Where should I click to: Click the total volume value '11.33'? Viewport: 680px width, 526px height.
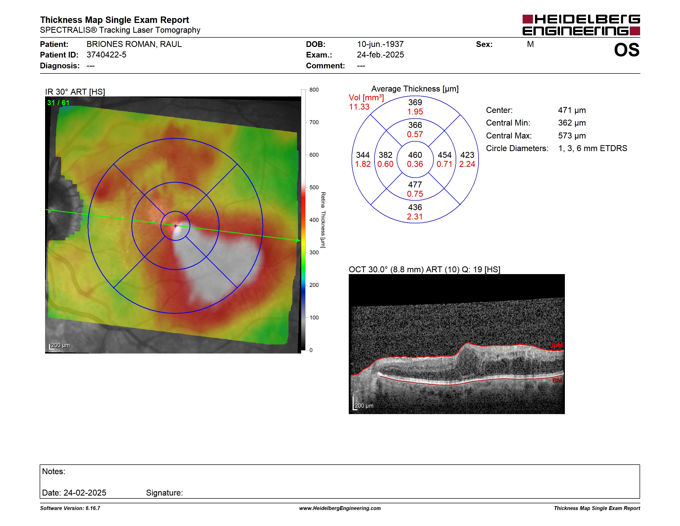coord(359,107)
